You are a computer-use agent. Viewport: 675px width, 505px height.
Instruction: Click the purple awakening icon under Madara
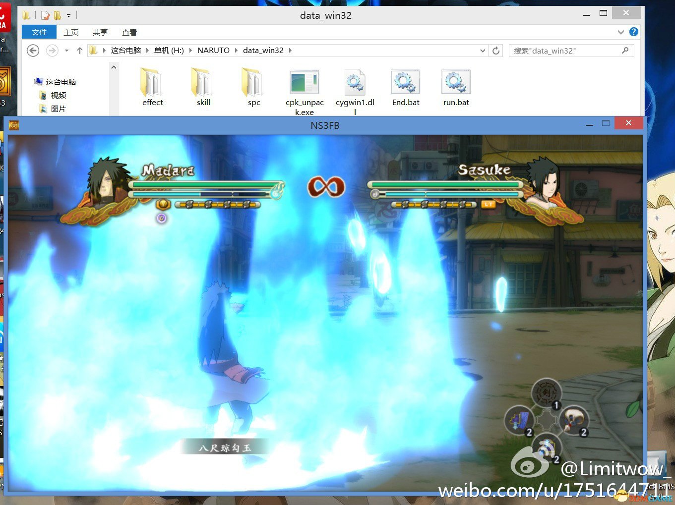click(x=162, y=218)
